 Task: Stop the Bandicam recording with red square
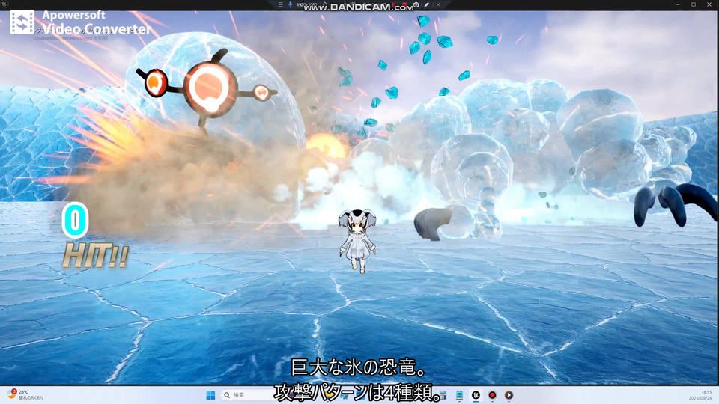click(405, 4)
